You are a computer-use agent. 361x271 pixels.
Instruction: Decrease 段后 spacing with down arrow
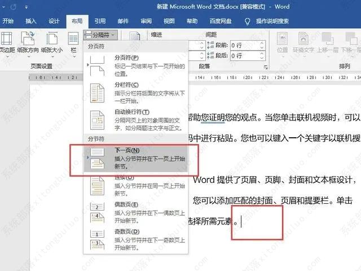pos(262,58)
